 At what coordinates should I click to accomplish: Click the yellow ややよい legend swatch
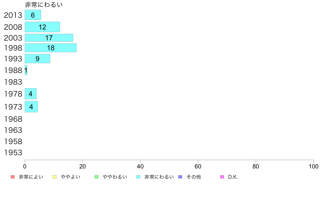pyautogui.click(x=55, y=177)
